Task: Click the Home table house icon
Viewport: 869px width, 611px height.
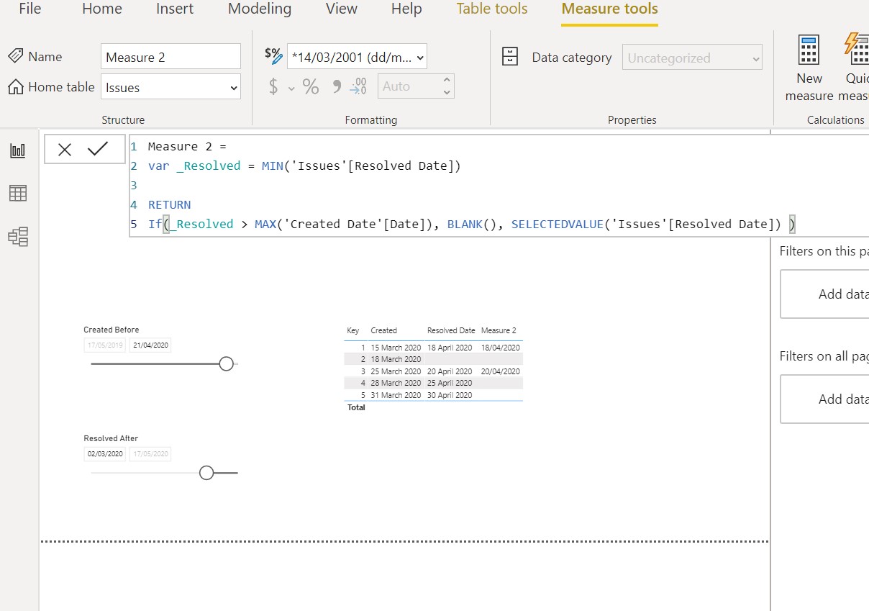Action: [16, 86]
